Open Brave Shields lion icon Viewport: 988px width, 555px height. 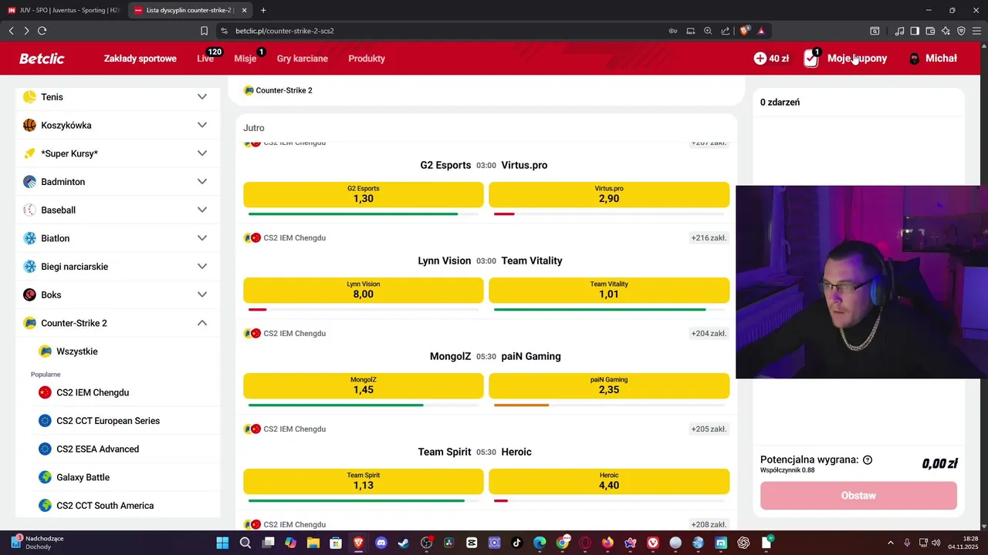(x=745, y=31)
